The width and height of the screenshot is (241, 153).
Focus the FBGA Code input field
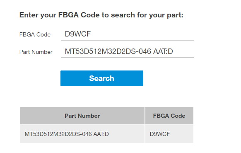tap(128, 34)
